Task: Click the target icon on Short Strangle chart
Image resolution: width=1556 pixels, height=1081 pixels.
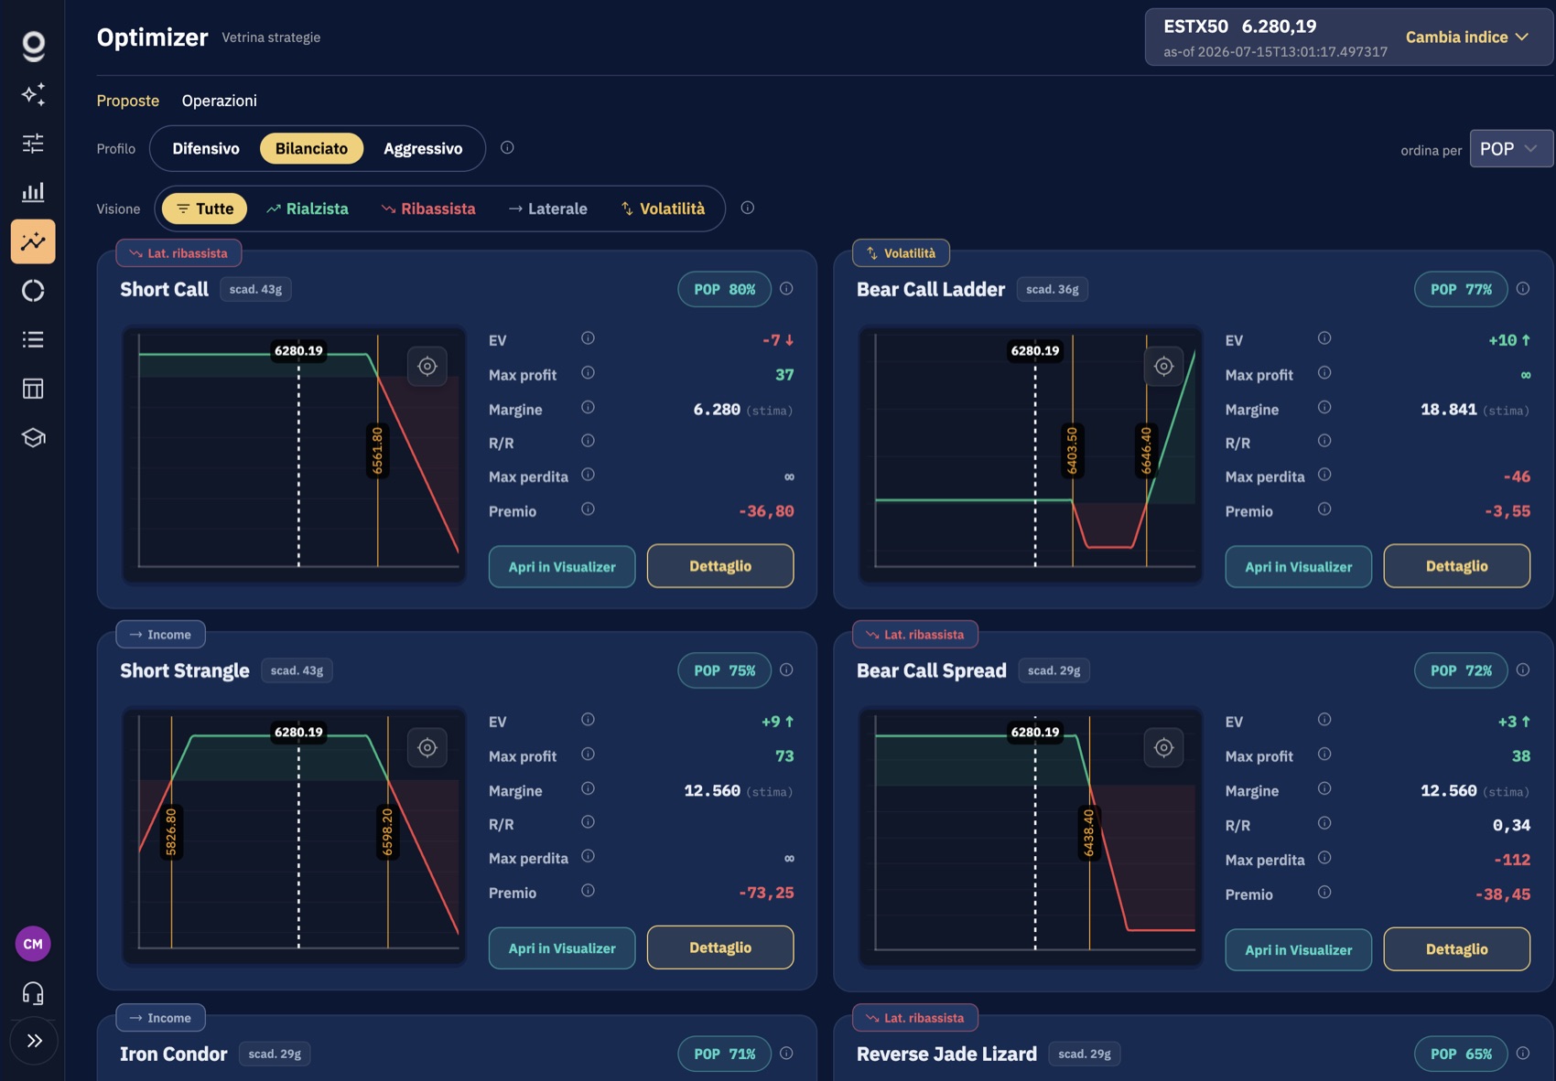Action: tap(427, 748)
